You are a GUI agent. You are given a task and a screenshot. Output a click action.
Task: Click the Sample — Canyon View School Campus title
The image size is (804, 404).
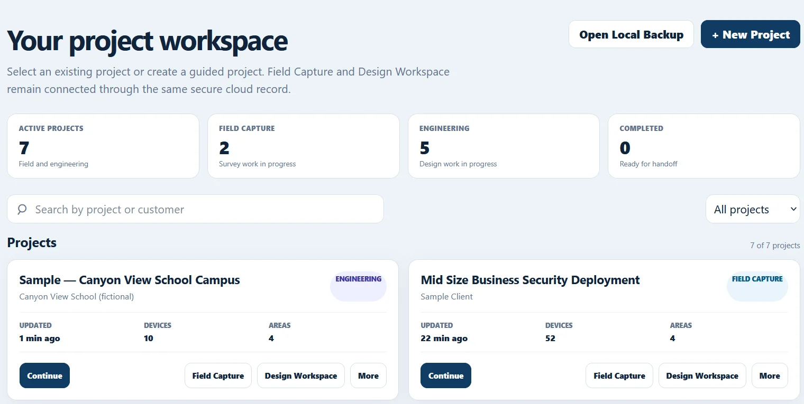[x=130, y=280]
